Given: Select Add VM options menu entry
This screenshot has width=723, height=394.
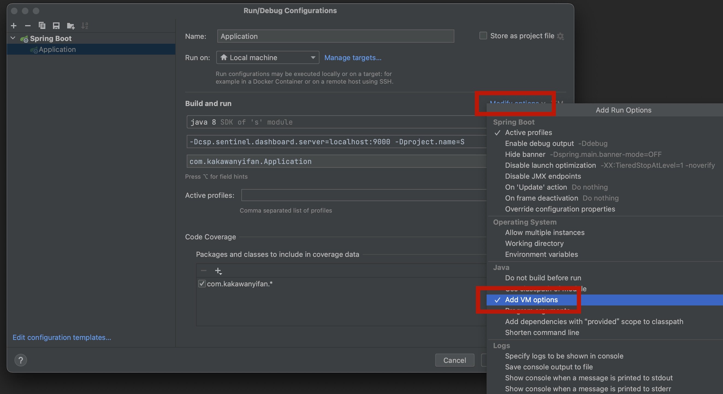Looking at the screenshot, I should pyautogui.click(x=531, y=300).
